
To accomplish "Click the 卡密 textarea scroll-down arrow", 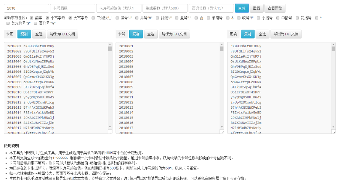I will 110,127.
